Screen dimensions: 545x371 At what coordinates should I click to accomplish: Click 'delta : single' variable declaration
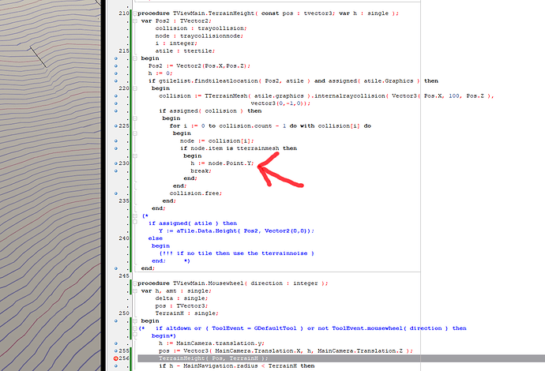pyautogui.click(x=182, y=298)
